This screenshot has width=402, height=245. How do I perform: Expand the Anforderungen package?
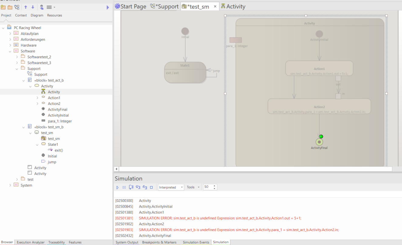point(10,40)
